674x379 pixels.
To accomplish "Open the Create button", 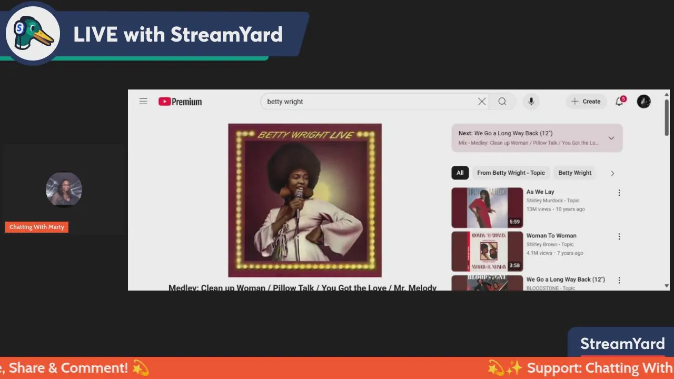I will point(586,102).
